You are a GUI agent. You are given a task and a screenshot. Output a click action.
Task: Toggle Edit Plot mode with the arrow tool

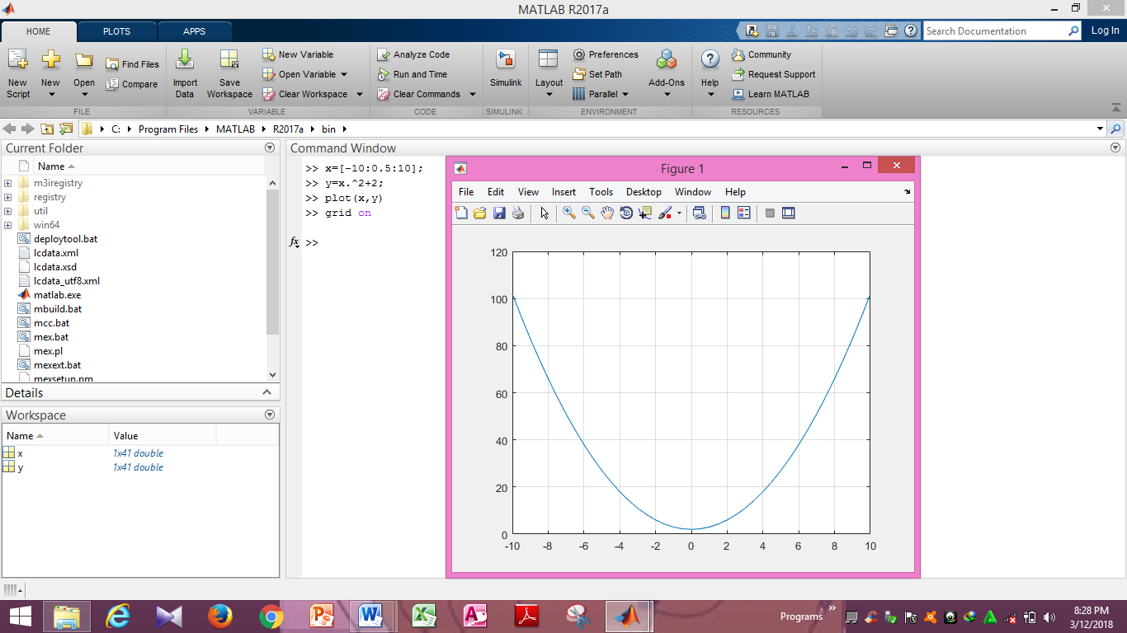pyautogui.click(x=544, y=213)
